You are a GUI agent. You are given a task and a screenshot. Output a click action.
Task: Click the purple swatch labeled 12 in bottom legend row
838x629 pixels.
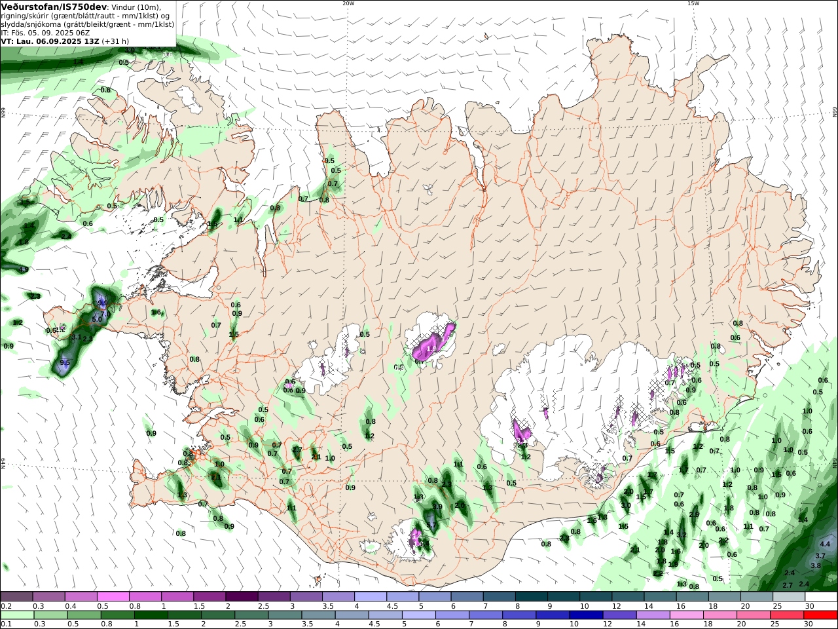(619, 615)
